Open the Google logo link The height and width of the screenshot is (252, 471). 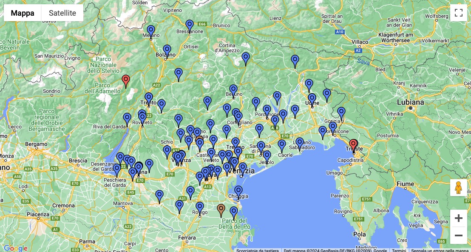pos(15,248)
